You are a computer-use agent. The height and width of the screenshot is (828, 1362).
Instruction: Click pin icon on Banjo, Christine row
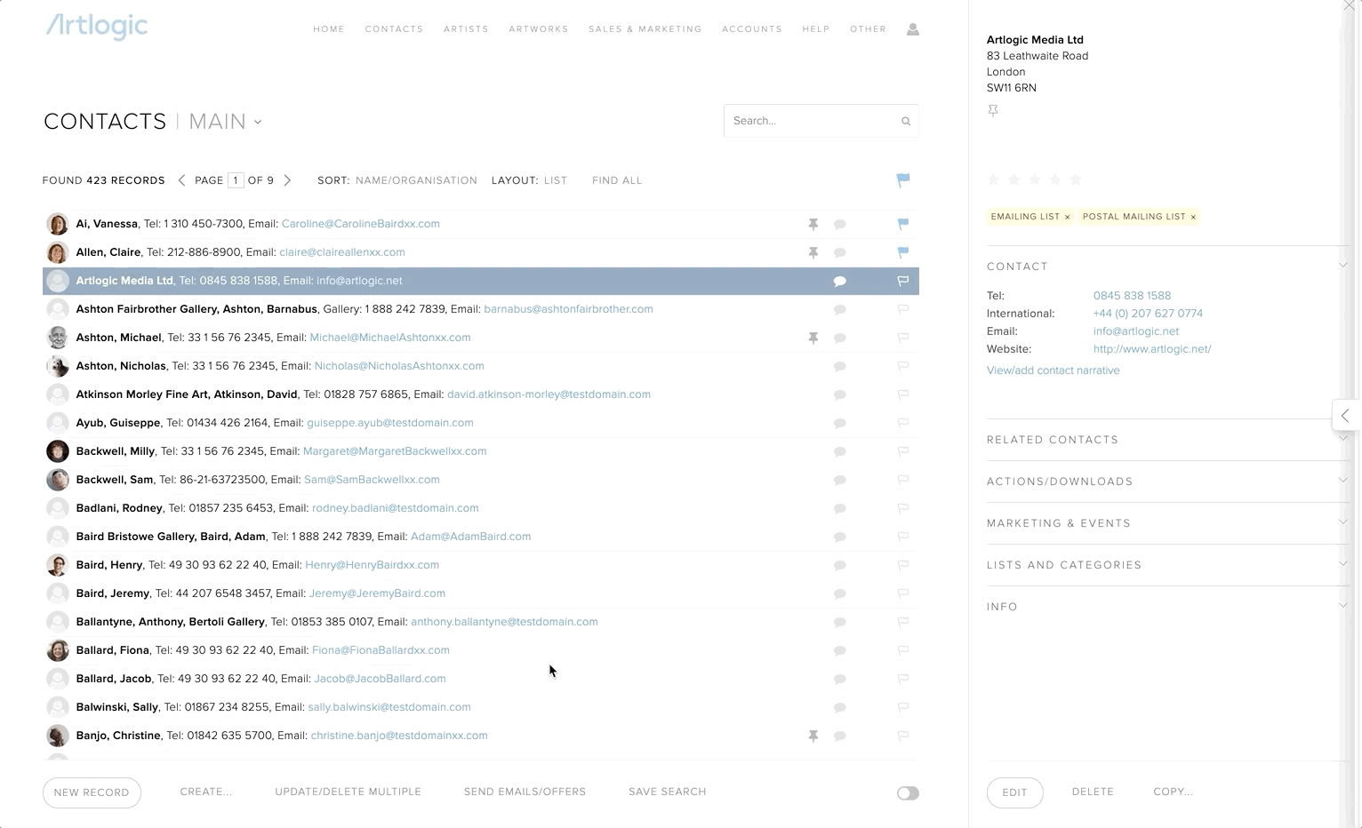click(x=813, y=736)
